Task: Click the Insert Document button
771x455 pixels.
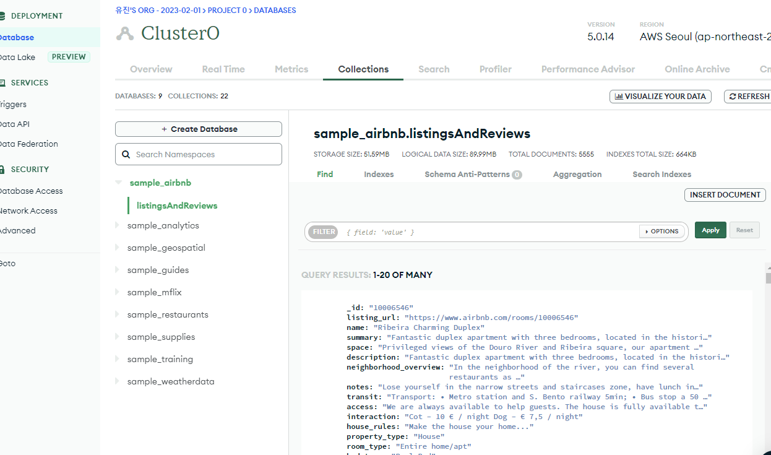Action: (725, 194)
